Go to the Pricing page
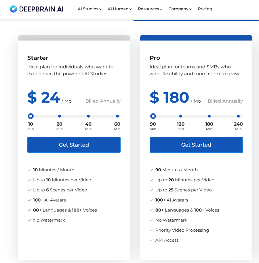Viewport: 259px width, 263px height. [205, 9]
